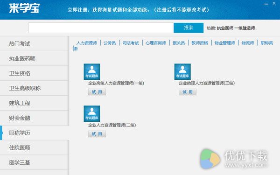Open the 医学三基 category

click(x=34, y=162)
